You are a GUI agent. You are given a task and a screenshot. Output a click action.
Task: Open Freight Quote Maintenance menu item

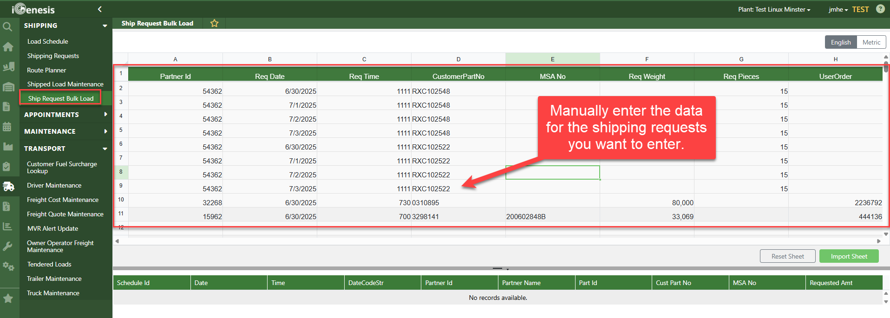65,214
